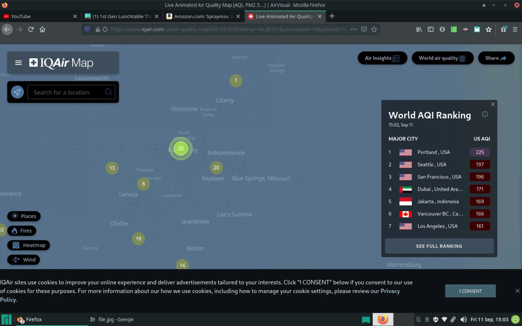The image size is (522, 326).
Task: Toggle the Wind layer
Action: [24, 260]
